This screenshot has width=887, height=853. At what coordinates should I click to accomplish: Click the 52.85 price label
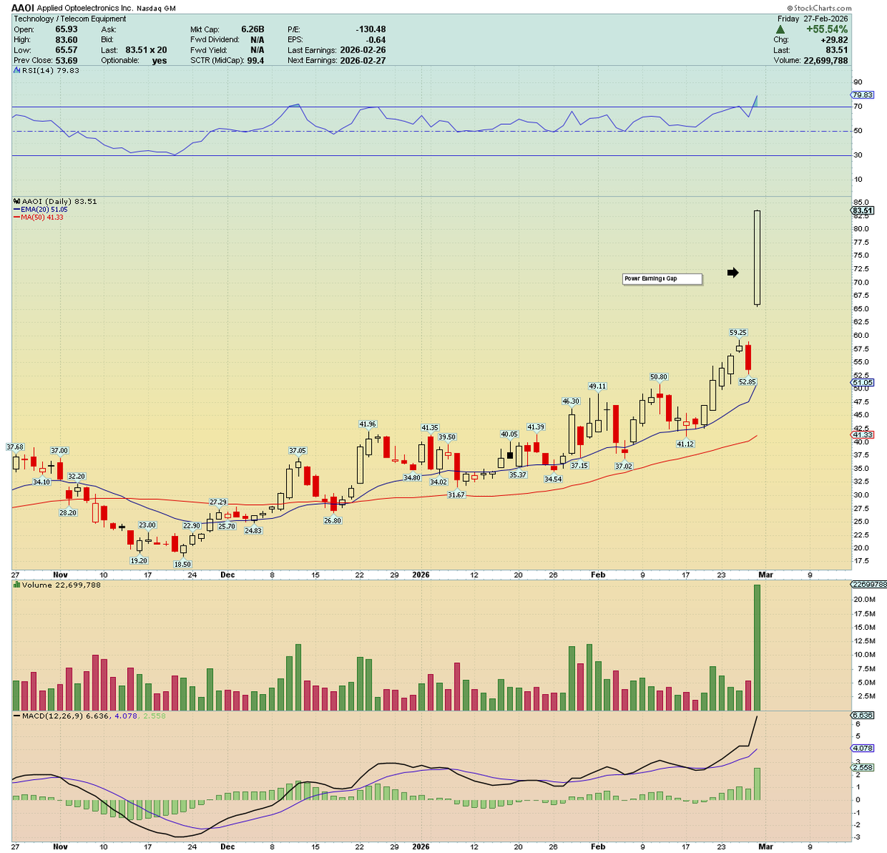click(x=747, y=381)
